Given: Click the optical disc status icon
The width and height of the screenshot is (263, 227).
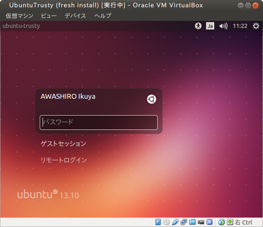Looking at the screenshot, I should click(x=166, y=222).
